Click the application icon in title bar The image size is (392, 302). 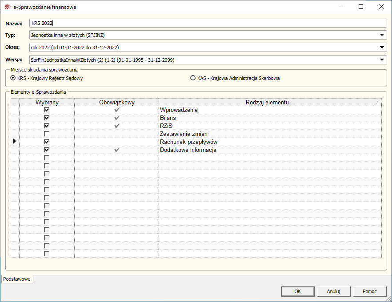point(7,7)
